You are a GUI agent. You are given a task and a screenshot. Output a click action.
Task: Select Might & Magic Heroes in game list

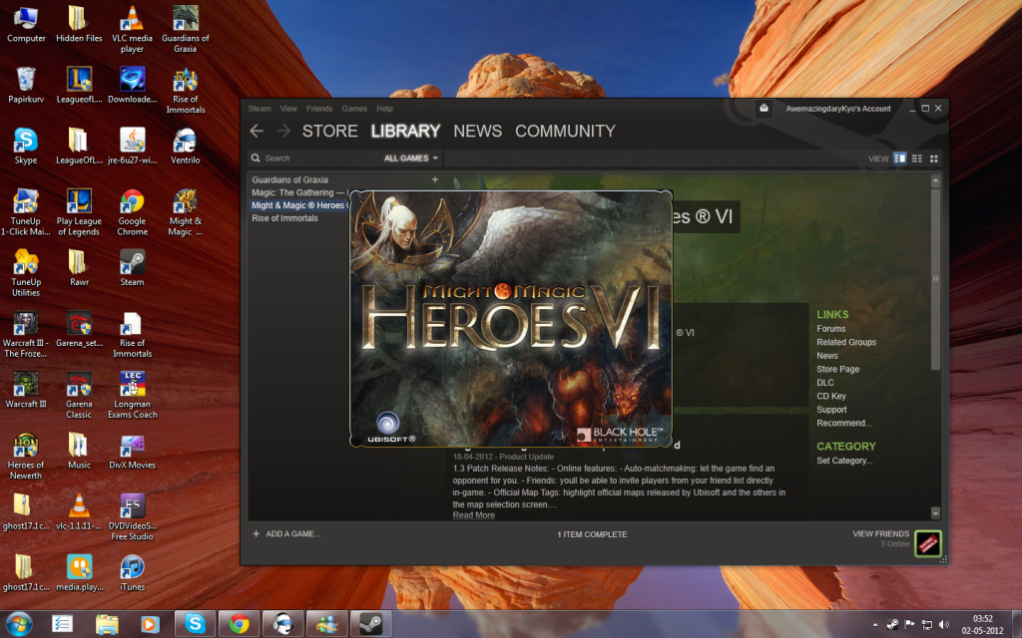tap(298, 205)
